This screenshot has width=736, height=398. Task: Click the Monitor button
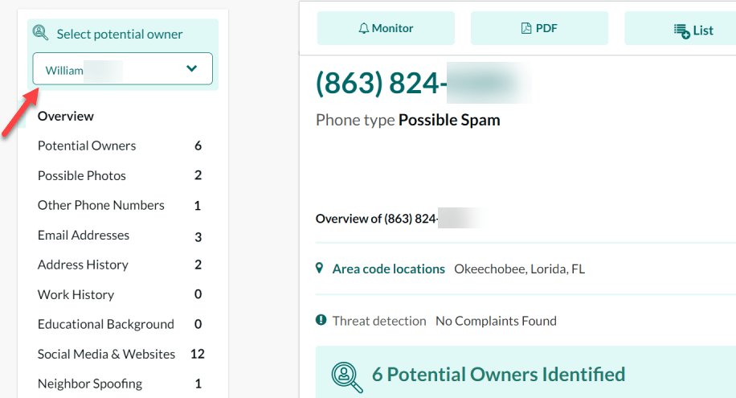coord(386,28)
